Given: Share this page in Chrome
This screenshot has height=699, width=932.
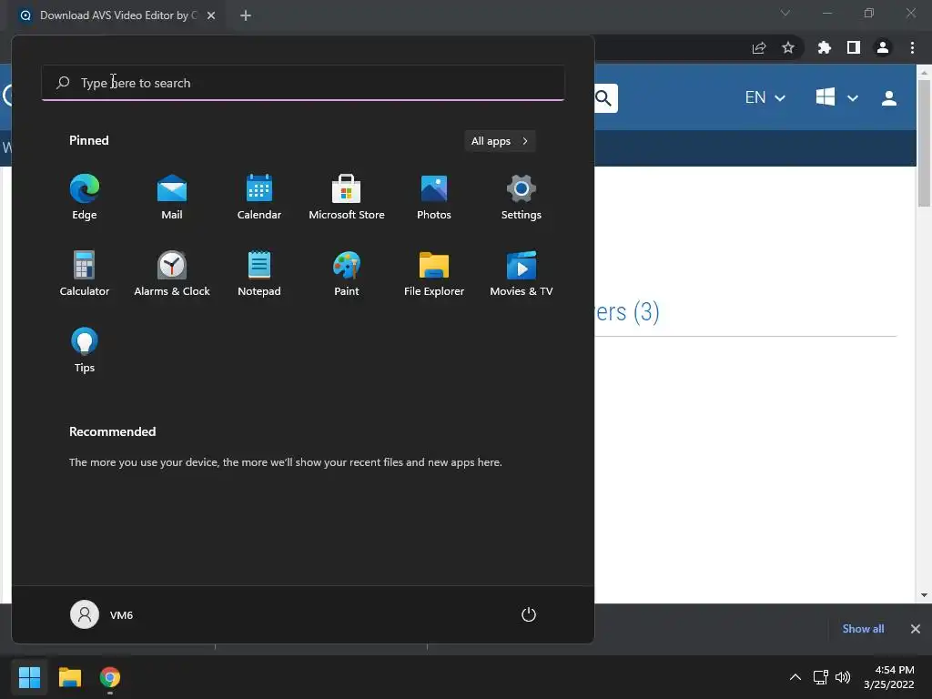Looking at the screenshot, I should pos(759,48).
